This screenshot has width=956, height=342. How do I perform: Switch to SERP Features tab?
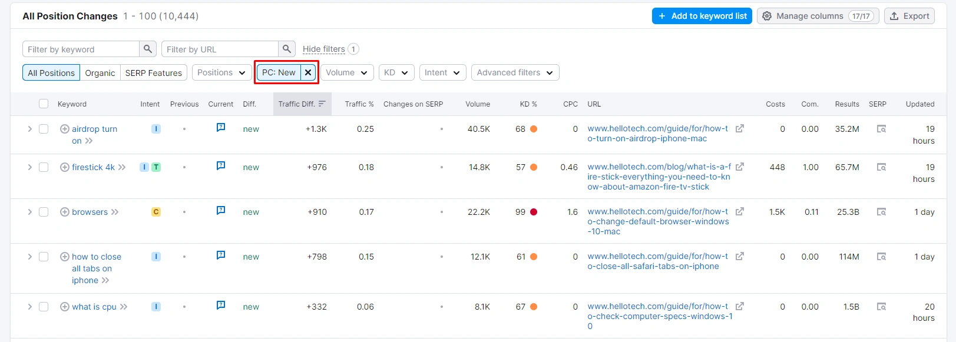point(154,72)
